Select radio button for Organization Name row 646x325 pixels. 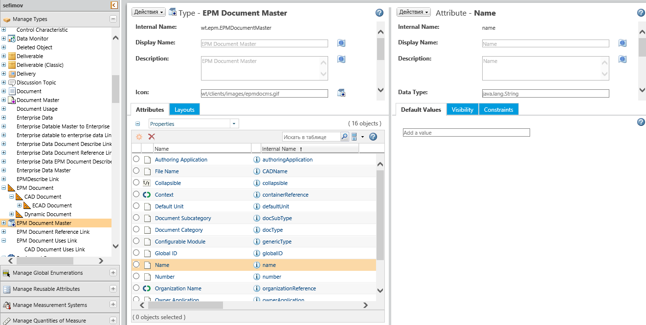(x=136, y=288)
